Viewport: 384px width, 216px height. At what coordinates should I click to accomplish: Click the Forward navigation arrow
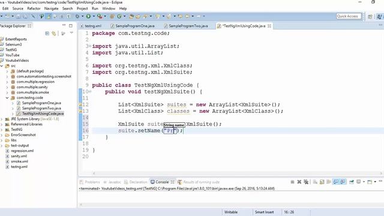[199, 16]
